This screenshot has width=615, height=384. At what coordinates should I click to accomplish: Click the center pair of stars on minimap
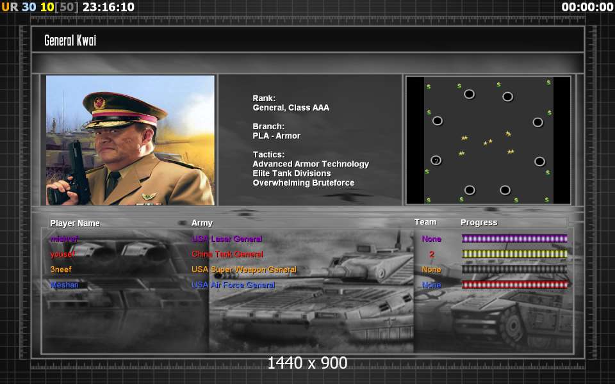488,142
